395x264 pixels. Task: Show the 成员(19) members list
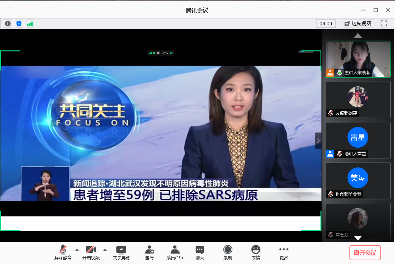(x=175, y=252)
